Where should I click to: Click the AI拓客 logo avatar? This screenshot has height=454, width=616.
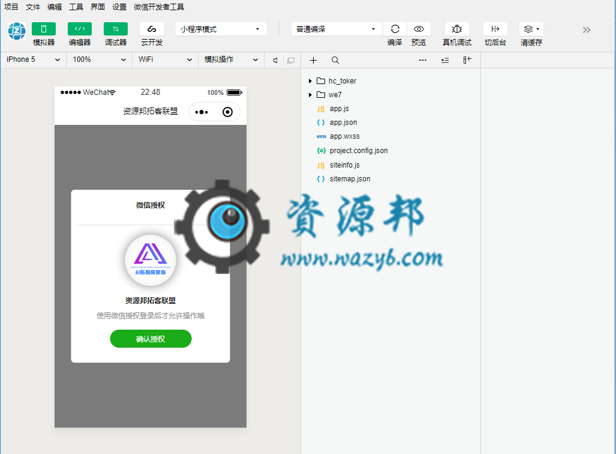pyautogui.click(x=151, y=260)
